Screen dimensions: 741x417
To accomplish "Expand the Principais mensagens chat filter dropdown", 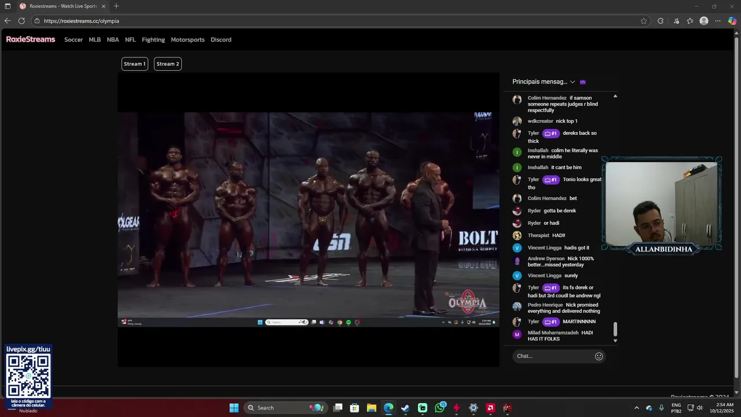I will click(544, 82).
